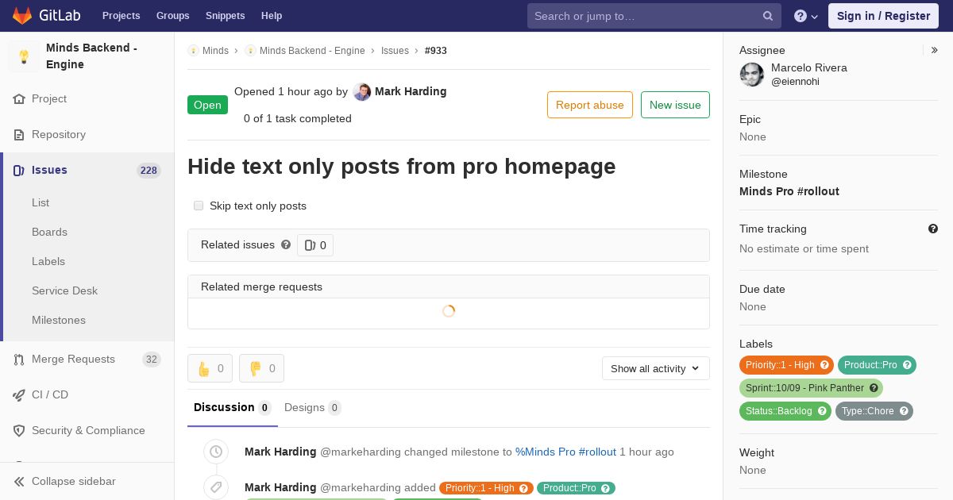Open the Milestones page
953x500 pixels.
click(59, 320)
